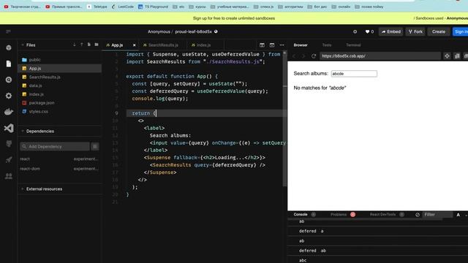Viewport: 468px width, 263px height.
Task: Open the Search sidebar icon
Action: coord(9,80)
